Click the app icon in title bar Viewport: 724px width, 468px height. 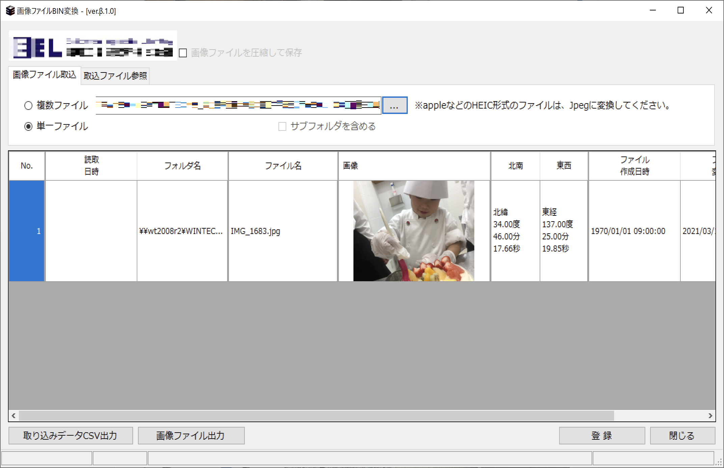(x=10, y=11)
